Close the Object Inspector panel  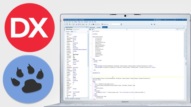click(x=88, y=27)
